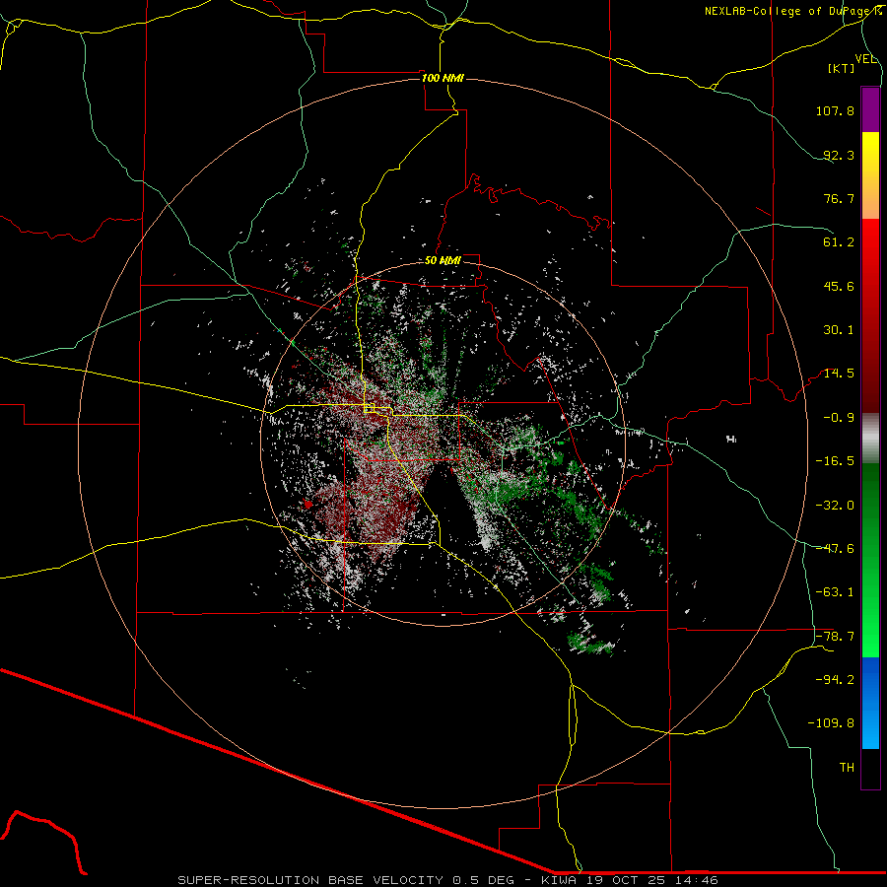
Task: Click the 61.2 value on the velocity scale
Action: [x=839, y=242]
